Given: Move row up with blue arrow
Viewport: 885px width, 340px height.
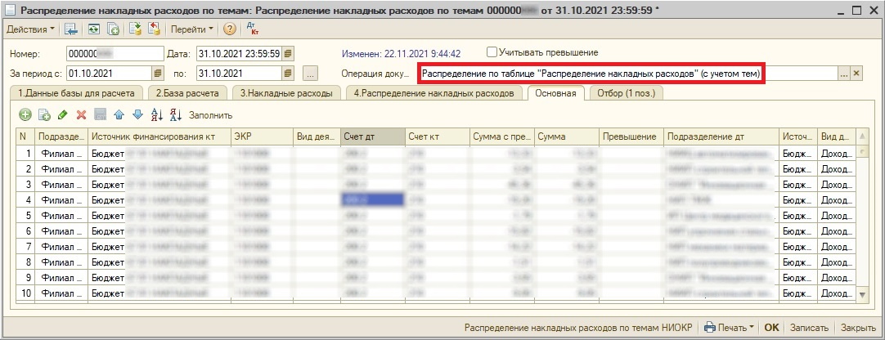Looking at the screenshot, I should tap(119, 115).
